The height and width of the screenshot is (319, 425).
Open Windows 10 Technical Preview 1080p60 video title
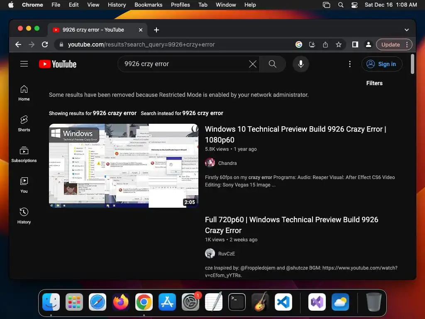pyautogui.click(x=296, y=134)
